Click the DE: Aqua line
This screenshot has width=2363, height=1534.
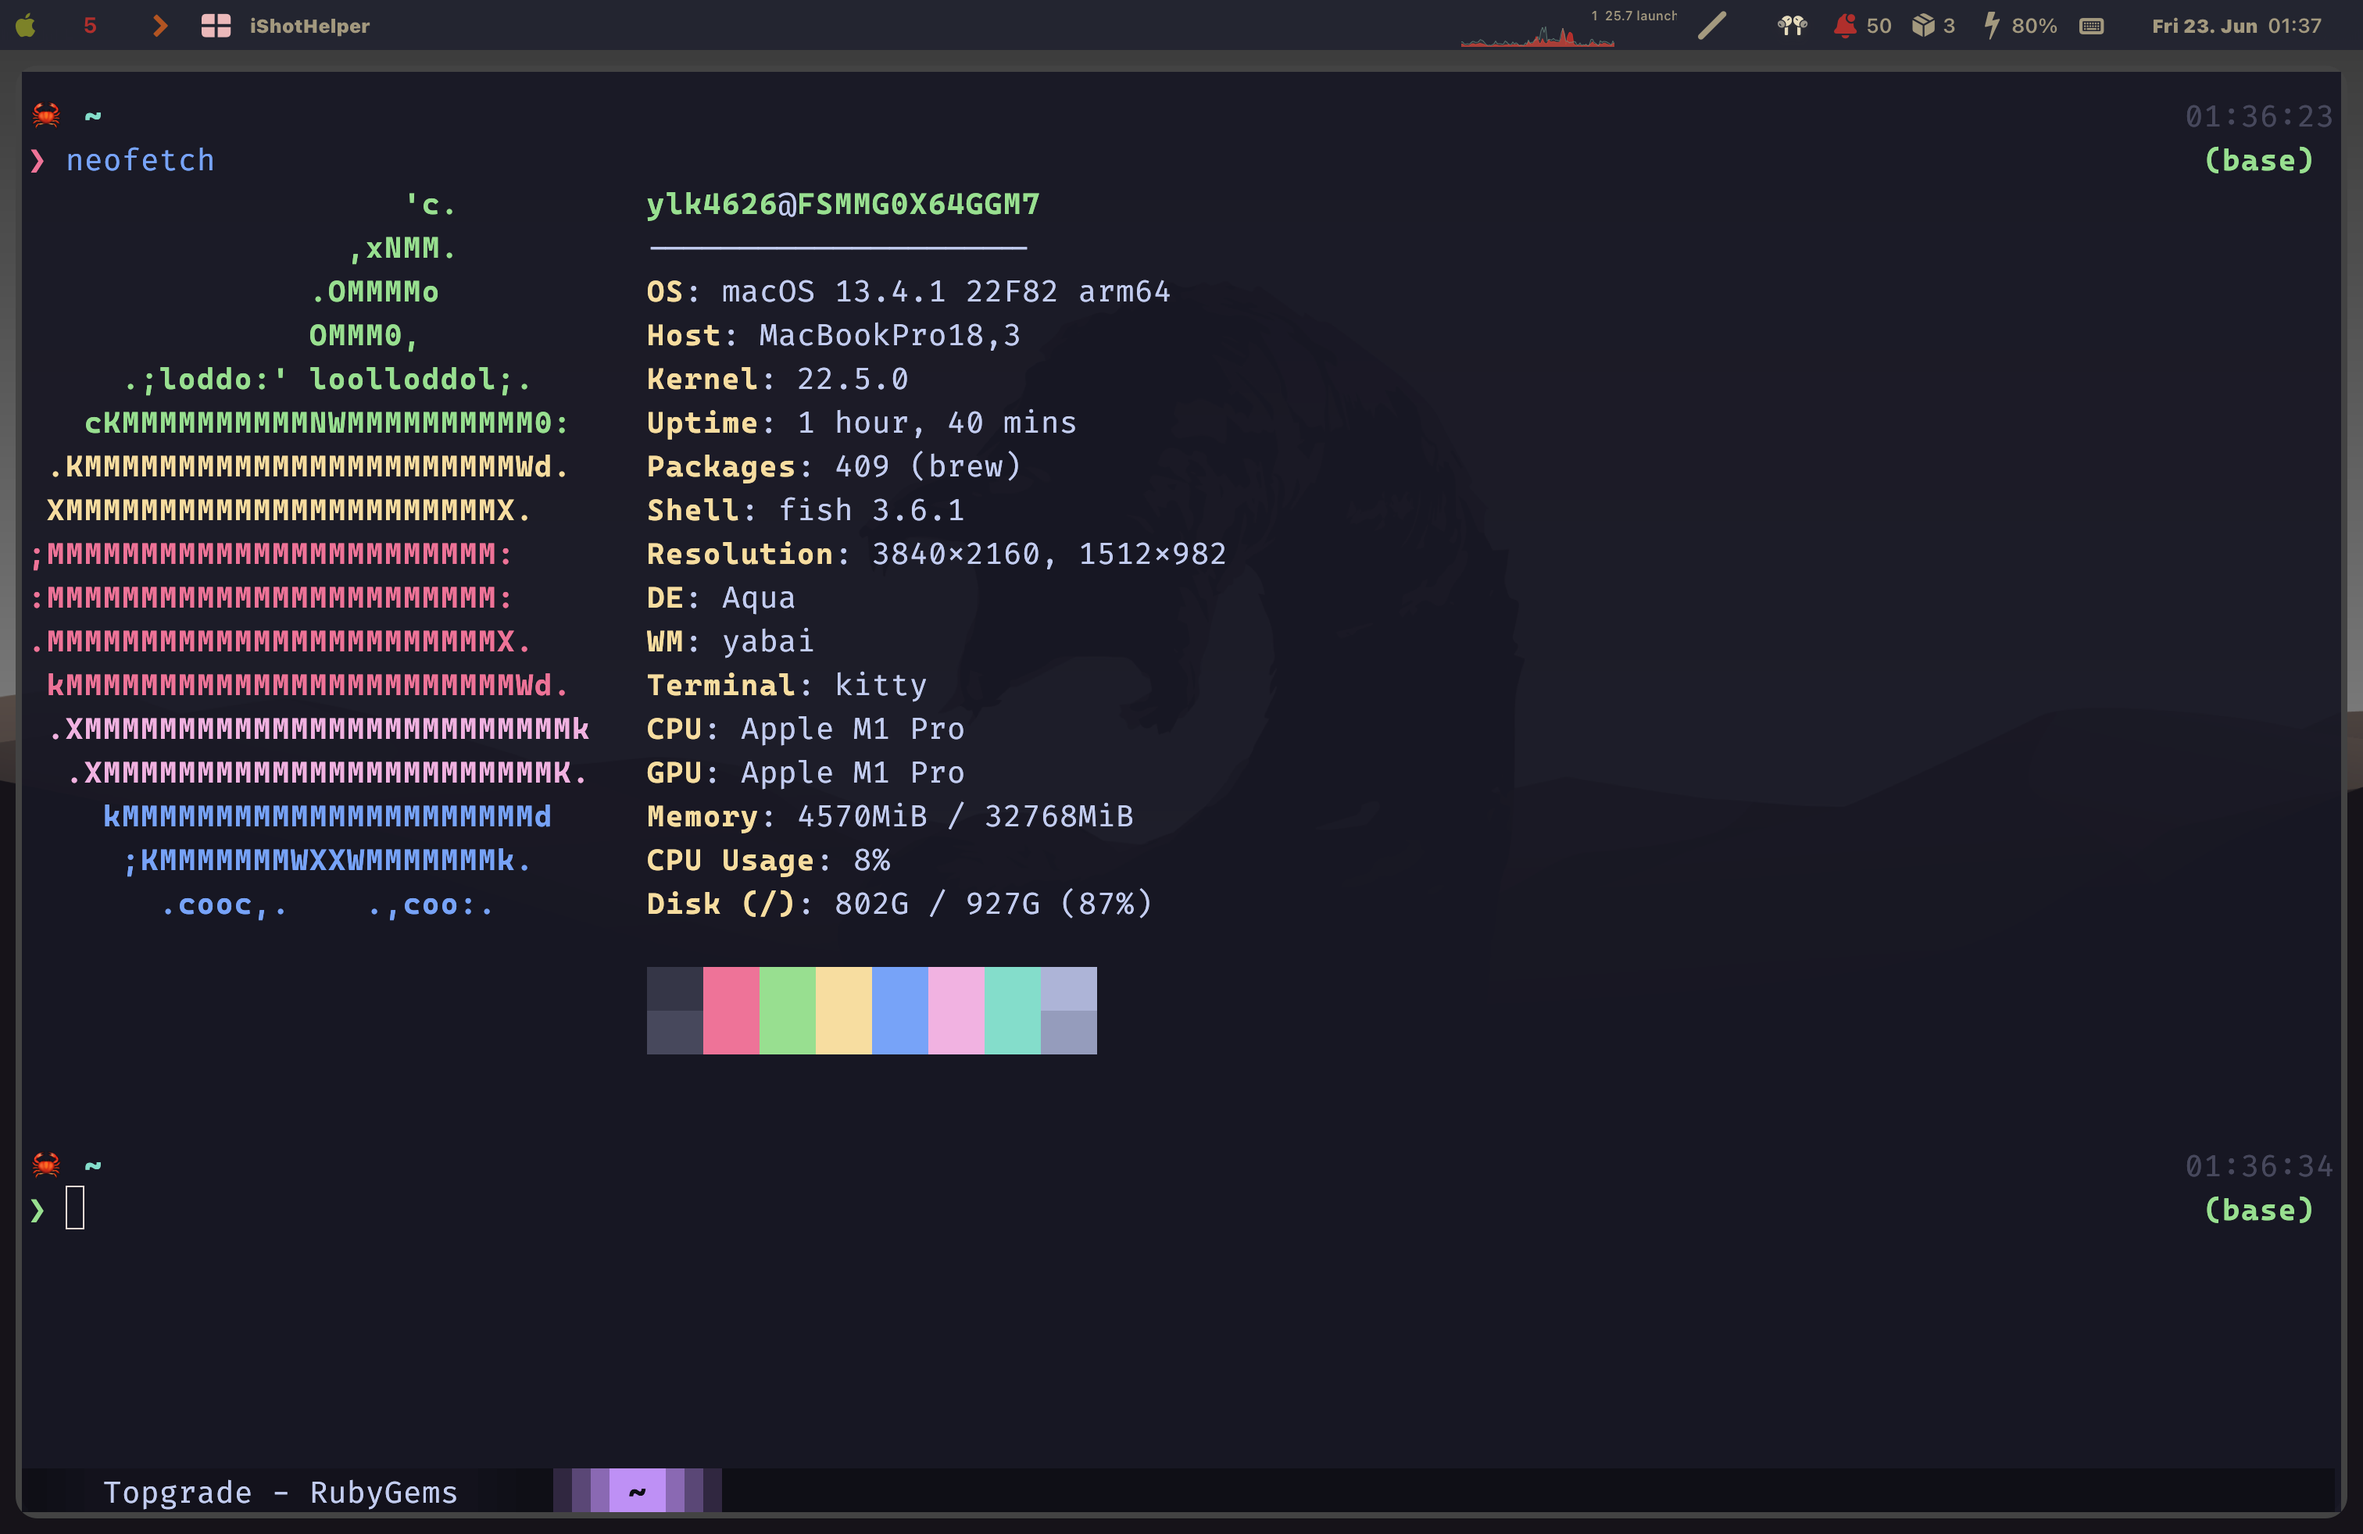pos(720,598)
